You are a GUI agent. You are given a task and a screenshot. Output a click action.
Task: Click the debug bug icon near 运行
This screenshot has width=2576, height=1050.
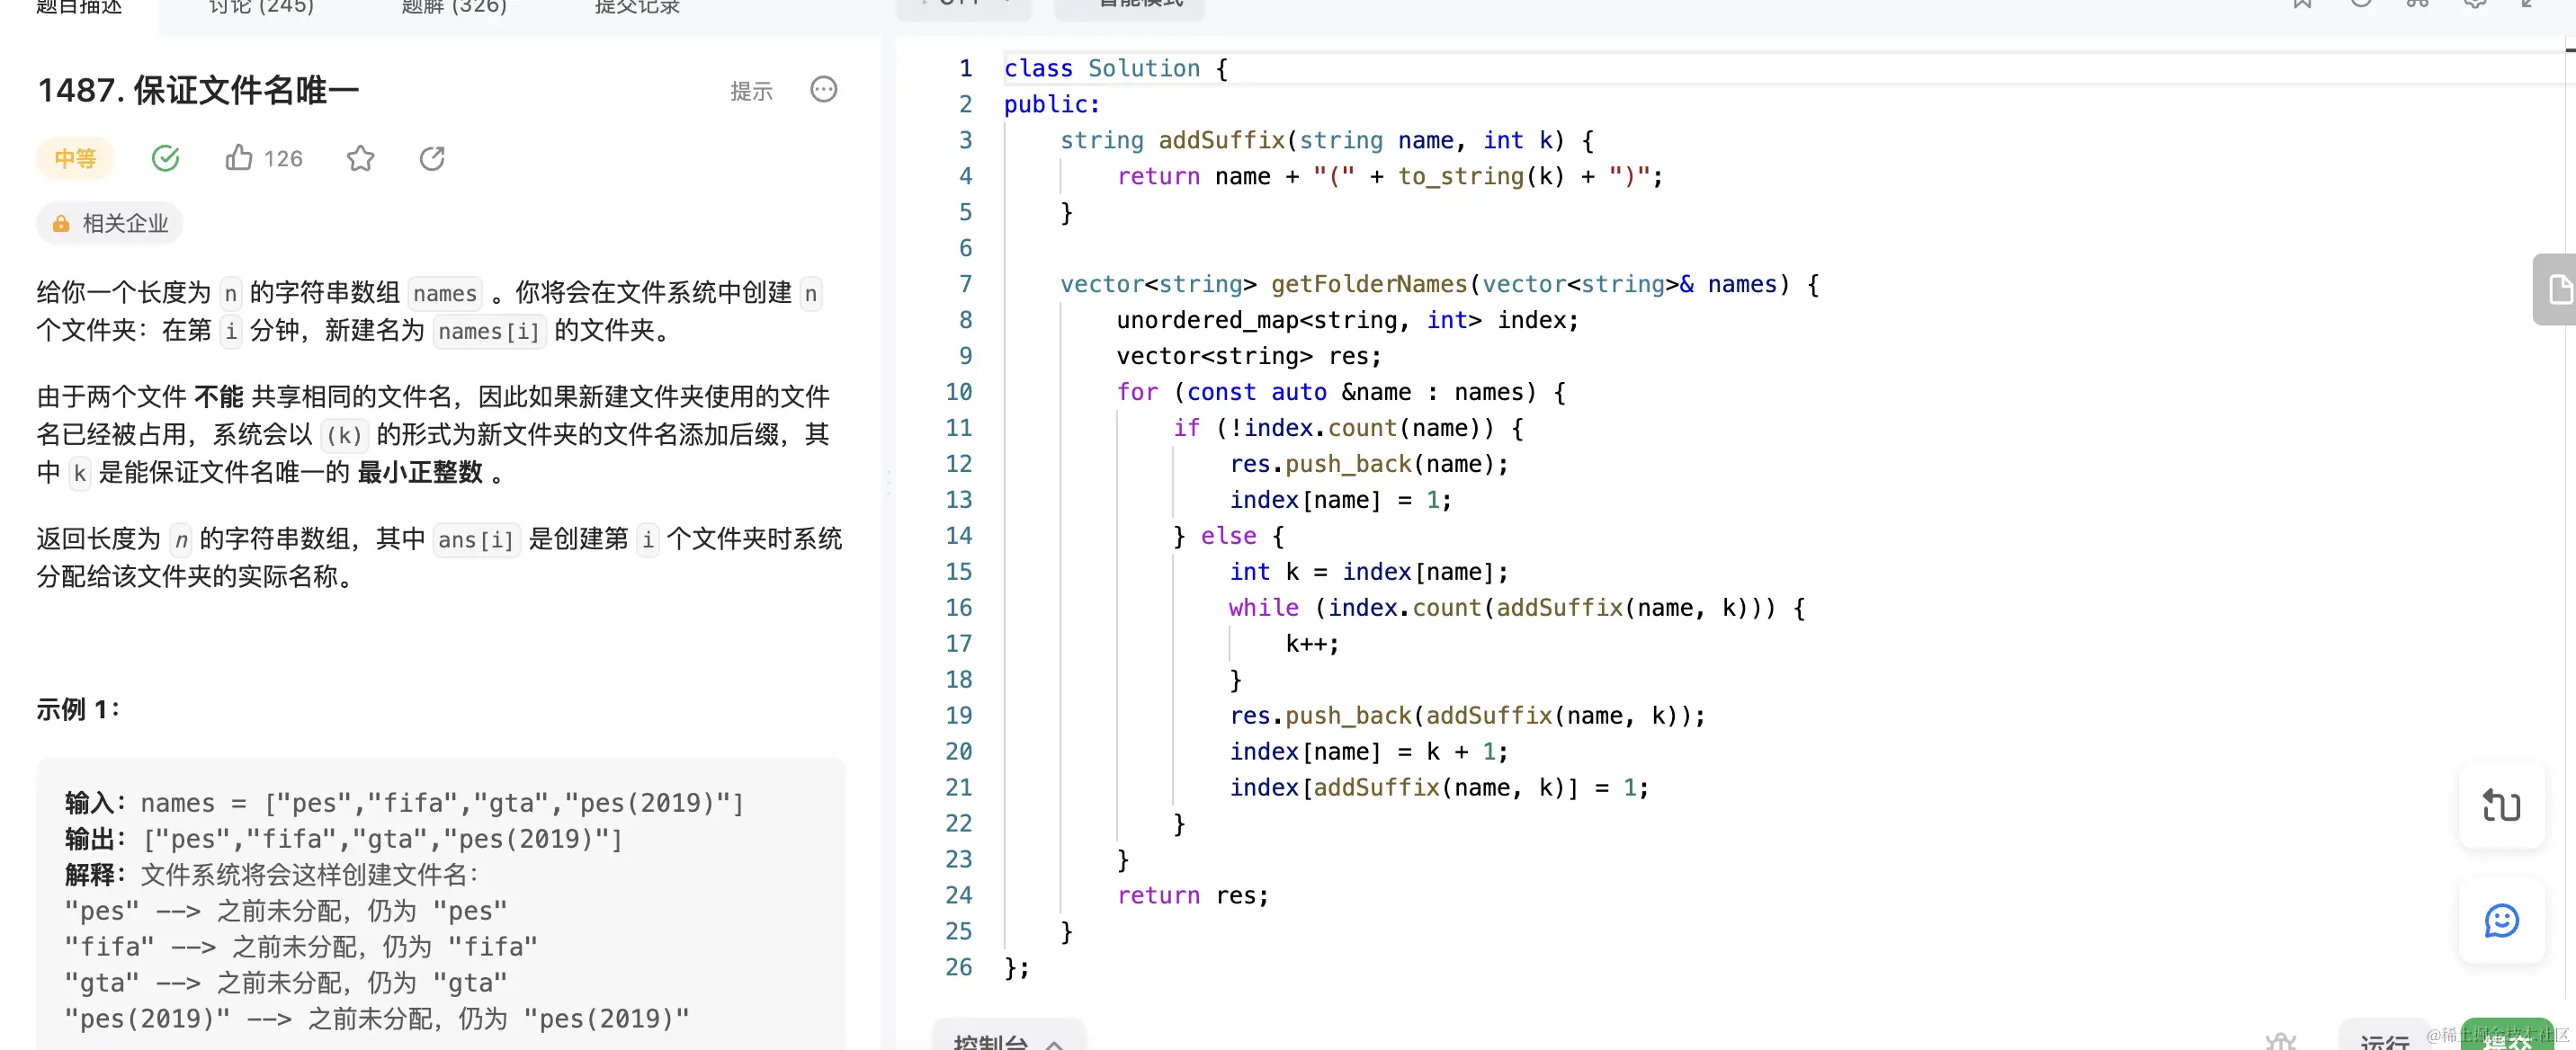tap(2280, 1042)
